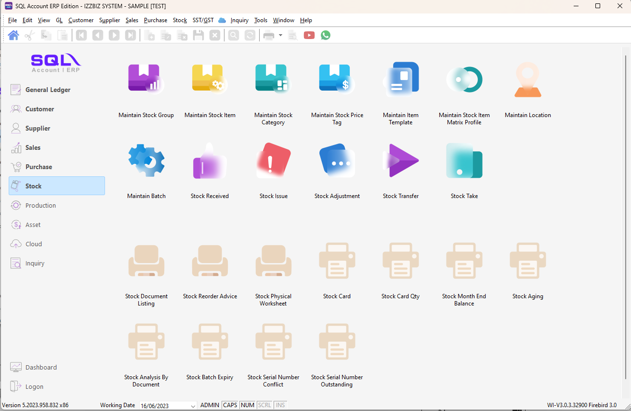Open Stock Transfer
The height and width of the screenshot is (411, 631).
click(x=401, y=160)
